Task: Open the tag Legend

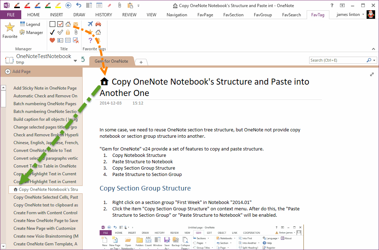Action: (x=30, y=24)
